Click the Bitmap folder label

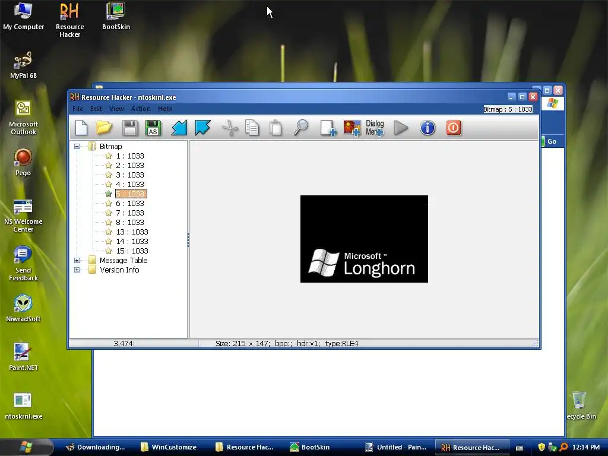coord(111,147)
